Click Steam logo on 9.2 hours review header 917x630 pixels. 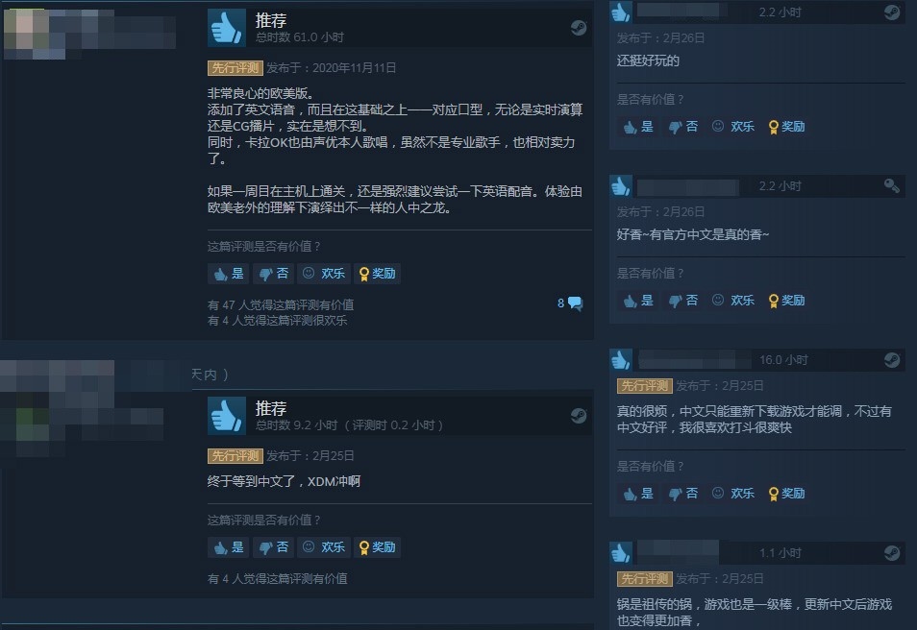pyautogui.click(x=579, y=416)
